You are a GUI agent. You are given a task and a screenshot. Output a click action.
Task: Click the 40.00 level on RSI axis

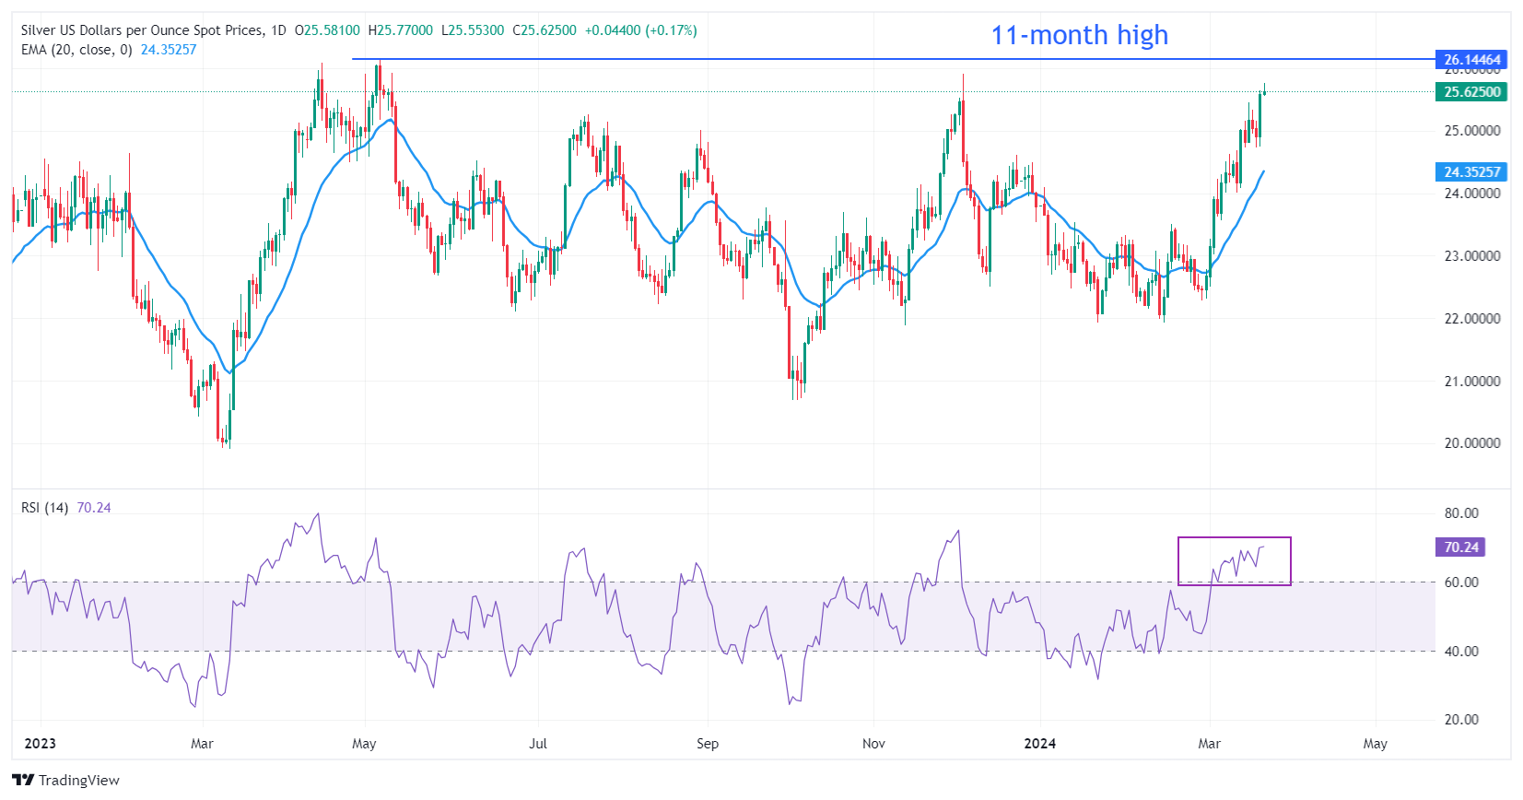1460,652
